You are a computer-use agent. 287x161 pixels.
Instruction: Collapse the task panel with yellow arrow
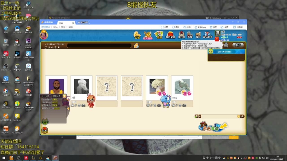[68, 108]
